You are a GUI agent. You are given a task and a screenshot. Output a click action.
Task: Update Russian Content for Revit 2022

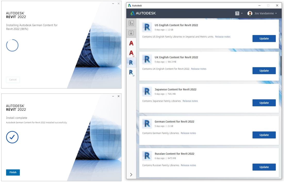tap(264, 167)
